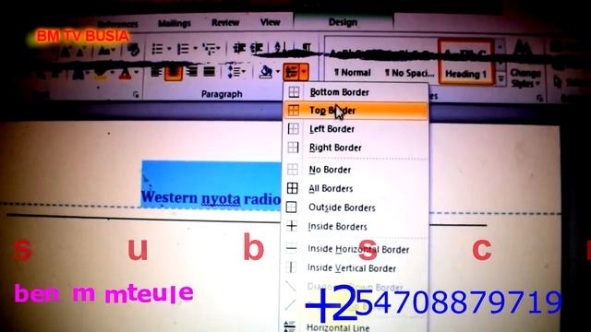Screen dimensions: 591x332
Task: Open the Multilevel List dropdown arrow
Action: click(x=219, y=49)
